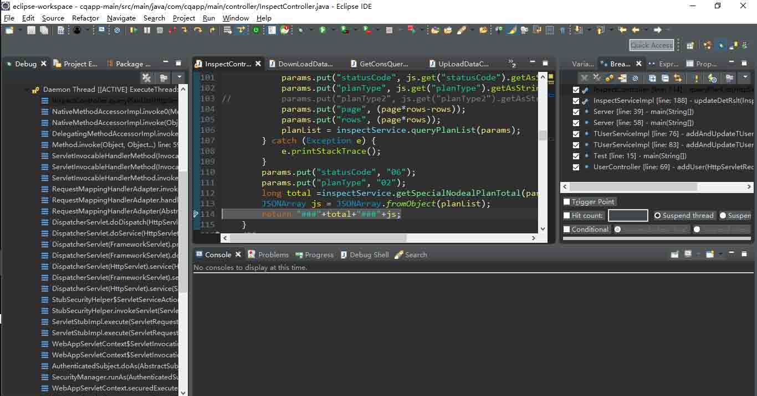Click the Resume debug icon
757x396 pixels.
134,30
